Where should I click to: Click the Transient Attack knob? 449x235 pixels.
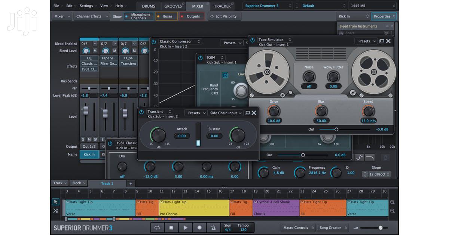click(x=158, y=135)
